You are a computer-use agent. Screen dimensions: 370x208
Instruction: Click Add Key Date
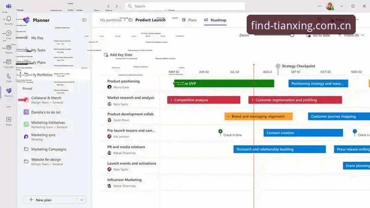(118, 55)
